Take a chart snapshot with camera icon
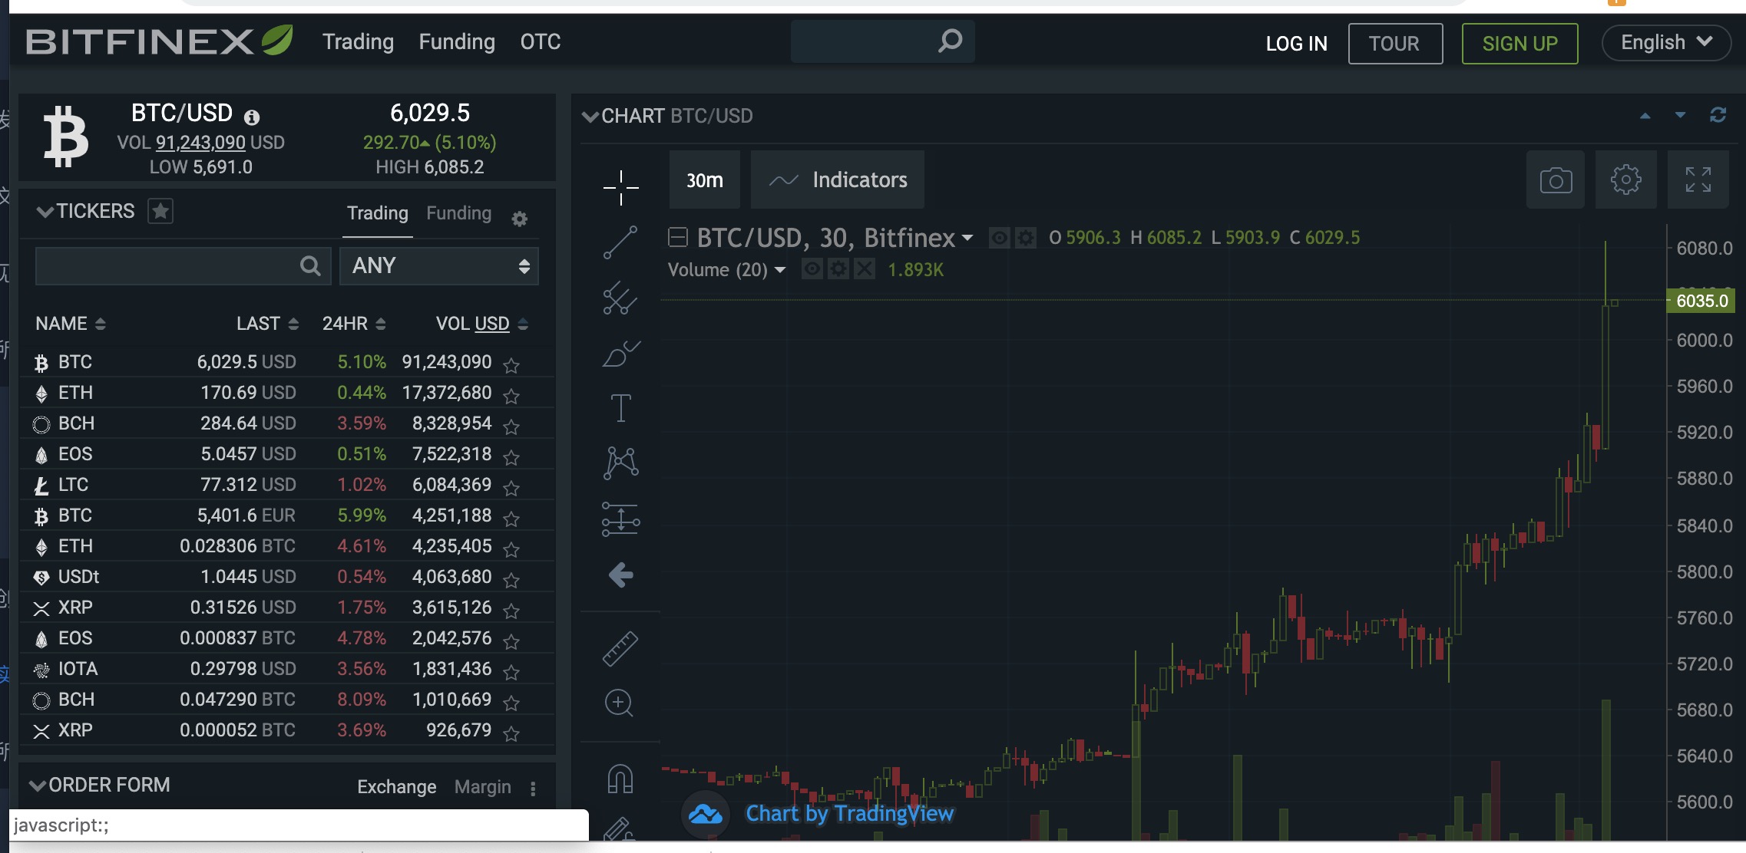This screenshot has width=1746, height=853. 1556,180
